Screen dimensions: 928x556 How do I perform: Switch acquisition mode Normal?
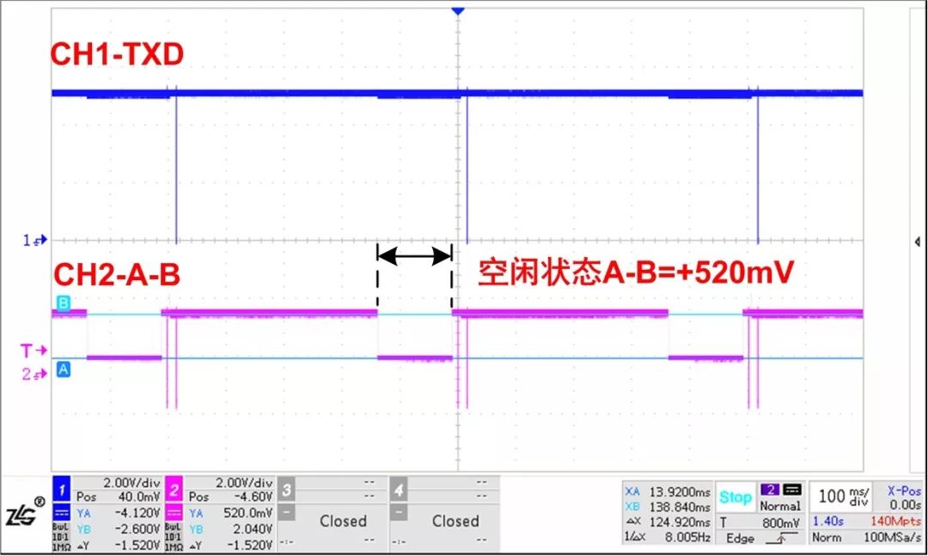pos(779,505)
